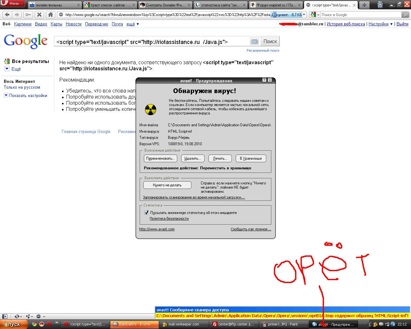Expand the 'Ещё' options in the Google sidebar
411x329 pixels.
[7, 69]
